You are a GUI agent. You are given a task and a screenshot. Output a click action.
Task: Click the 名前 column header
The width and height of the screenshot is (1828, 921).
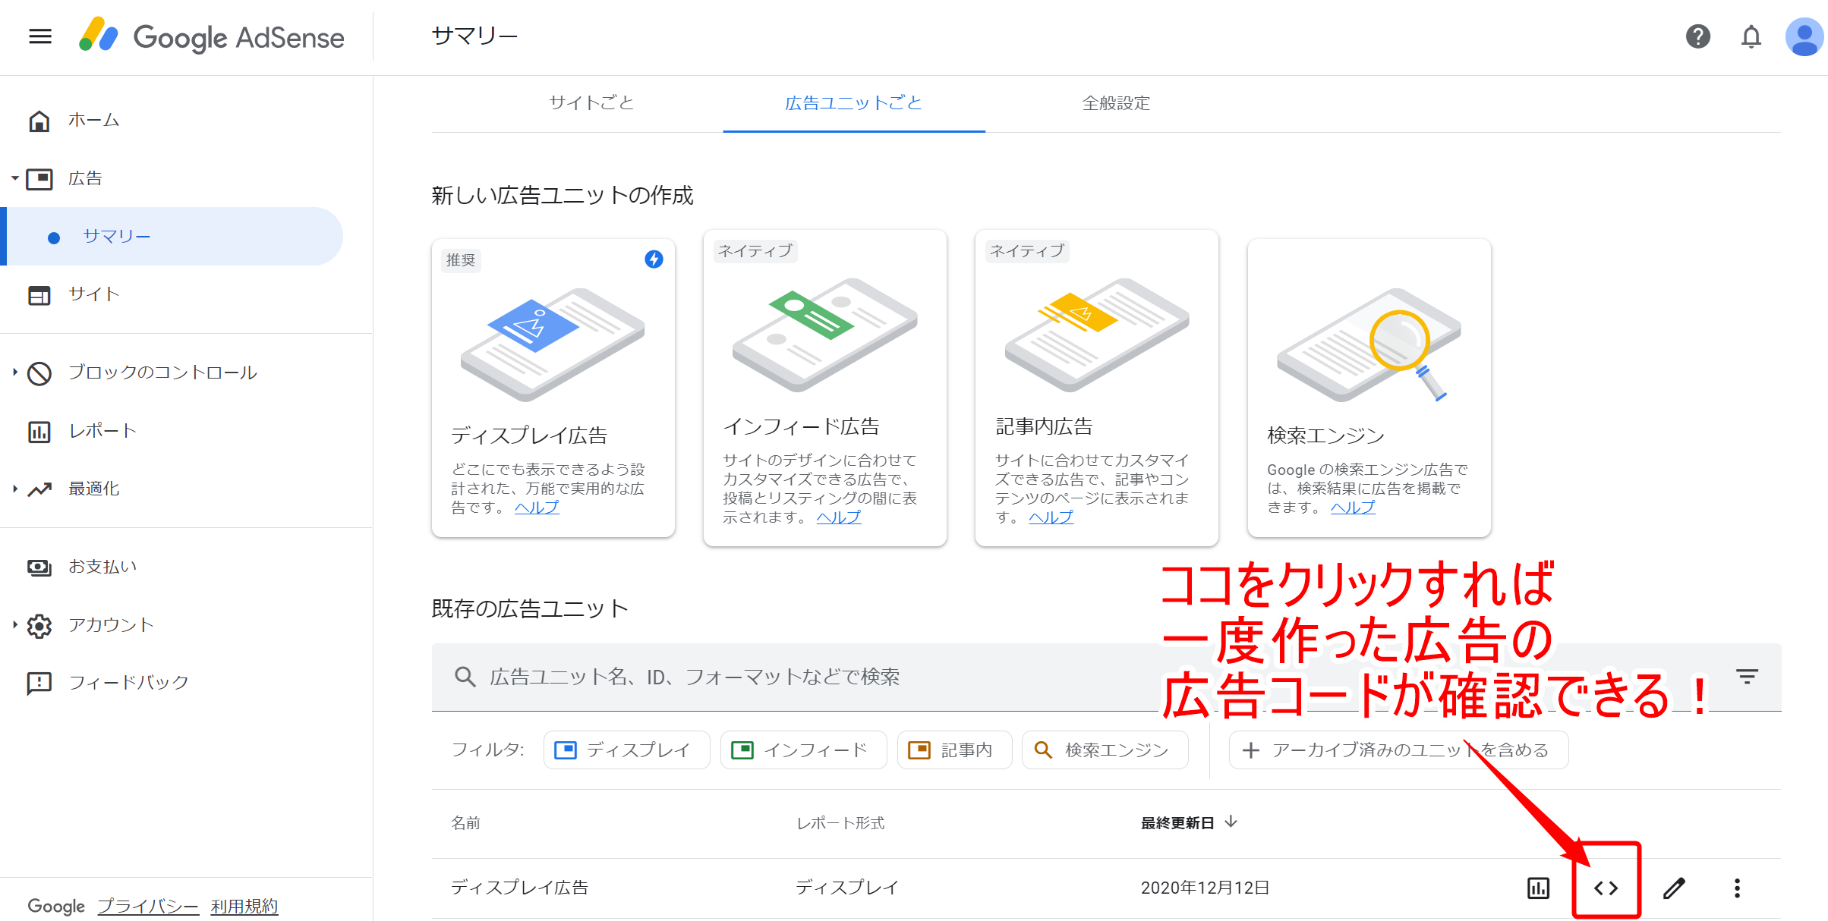click(465, 823)
